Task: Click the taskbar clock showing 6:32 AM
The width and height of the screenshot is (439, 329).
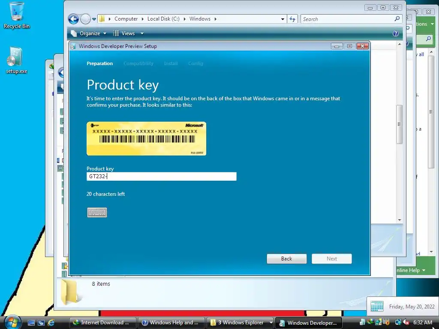Action: (x=423, y=322)
